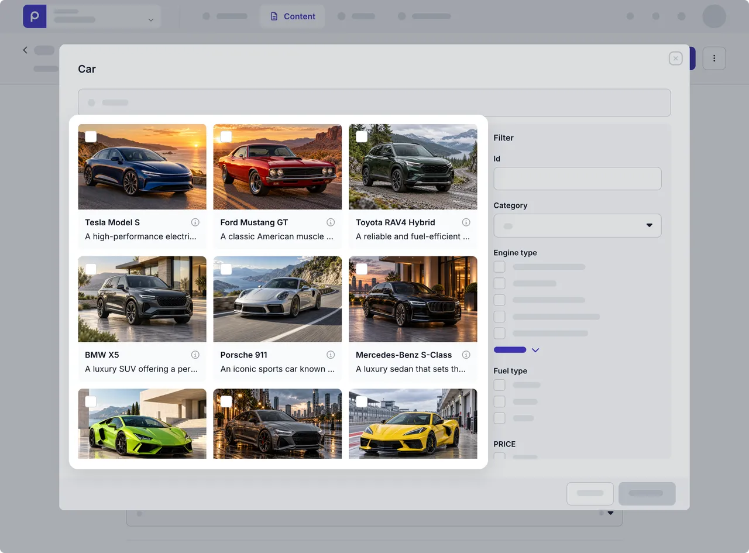Switch to the Content tab
The image size is (749, 553).
tap(293, 16)
